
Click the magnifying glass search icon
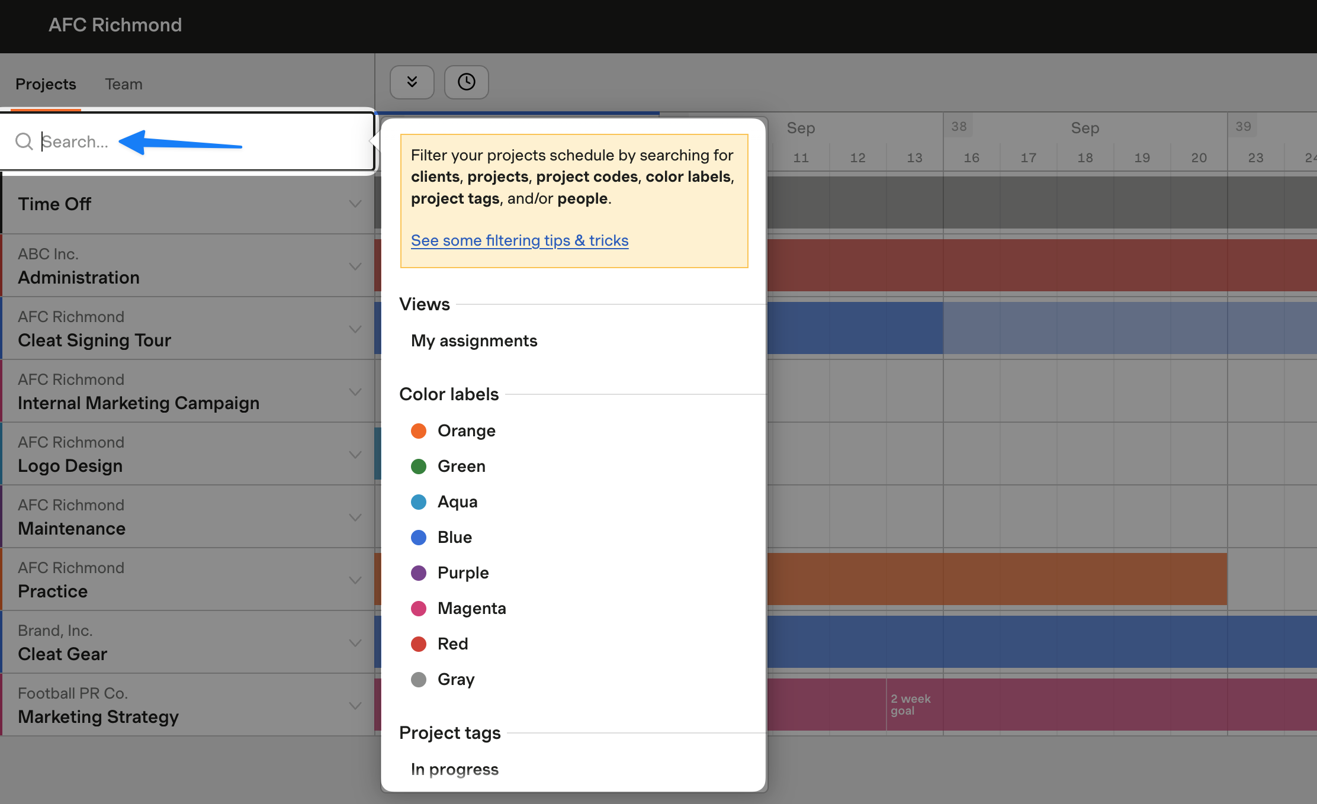[24, 141]
